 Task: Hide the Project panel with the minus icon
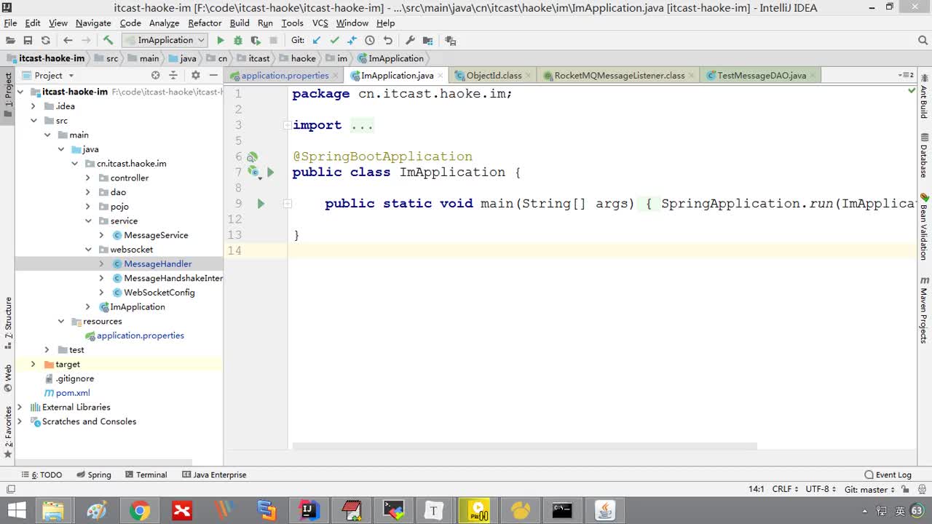click(x=213, y=76)
